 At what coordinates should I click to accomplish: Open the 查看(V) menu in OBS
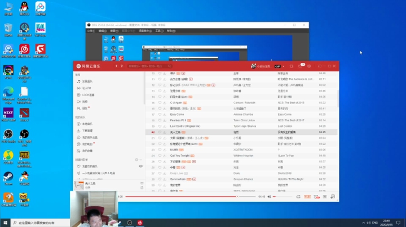point(114,31)
